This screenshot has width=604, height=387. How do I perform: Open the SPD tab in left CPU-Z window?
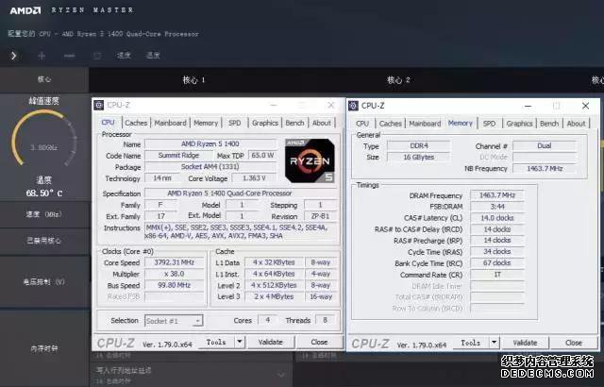coord(235,123)
